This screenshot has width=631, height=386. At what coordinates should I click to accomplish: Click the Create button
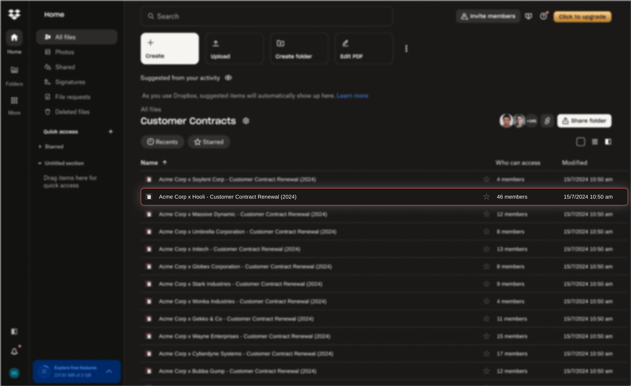pos(170,49)
